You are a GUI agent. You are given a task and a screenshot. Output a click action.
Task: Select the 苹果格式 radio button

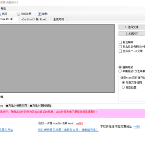(120, 71)
